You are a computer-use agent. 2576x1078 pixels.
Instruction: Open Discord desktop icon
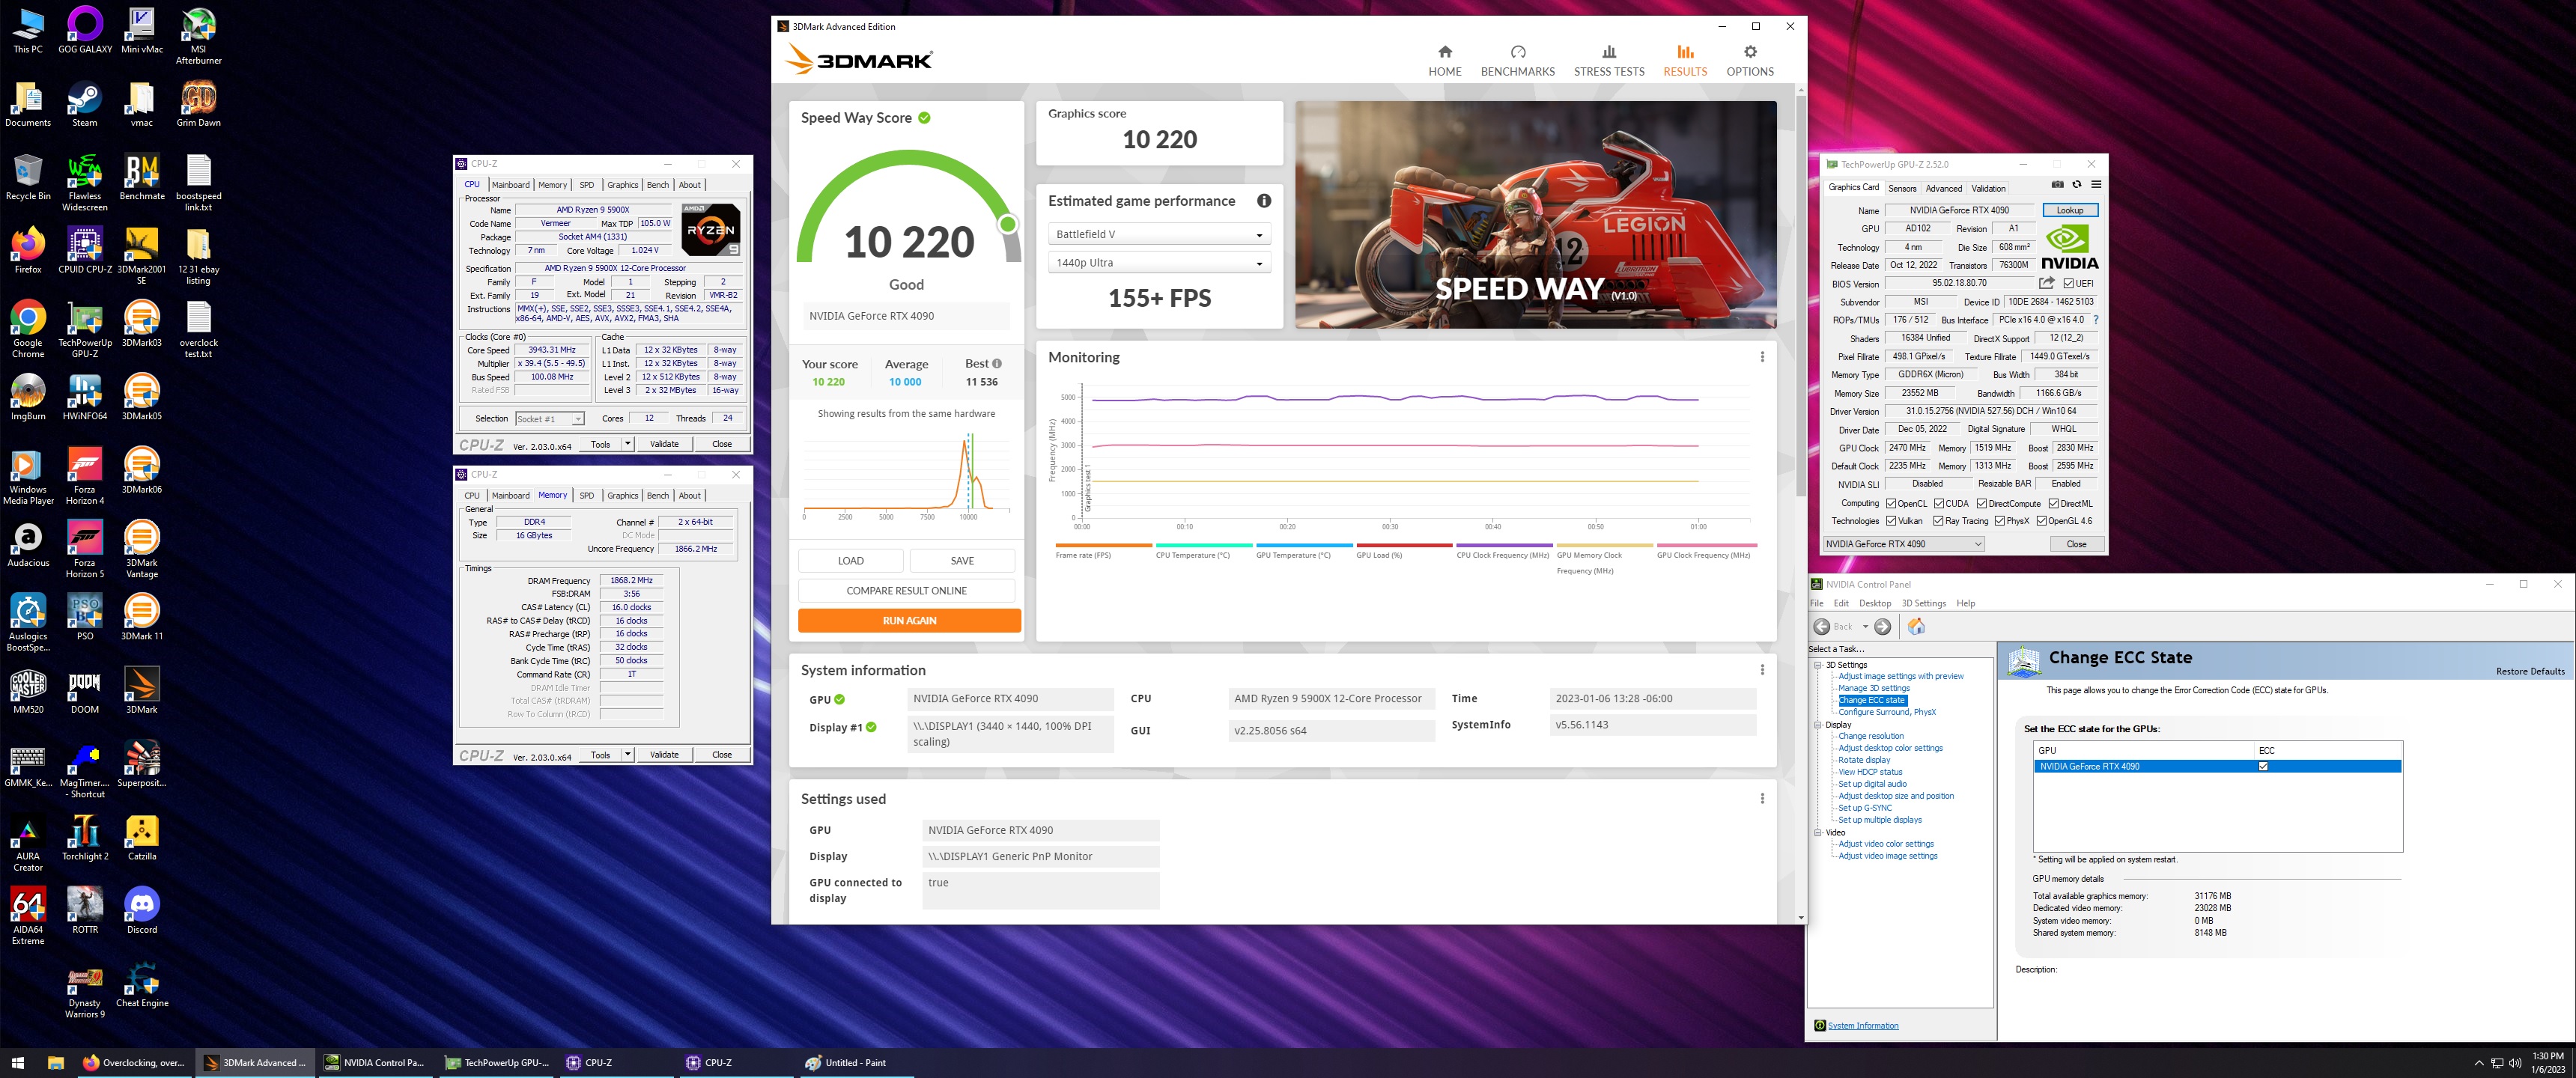point(142,910)
